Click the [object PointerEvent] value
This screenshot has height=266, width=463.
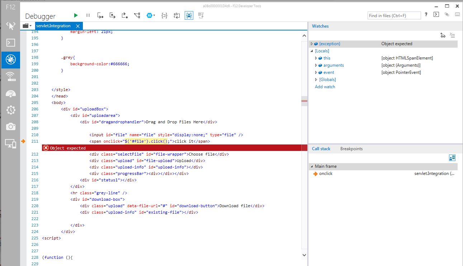point(401,72)
